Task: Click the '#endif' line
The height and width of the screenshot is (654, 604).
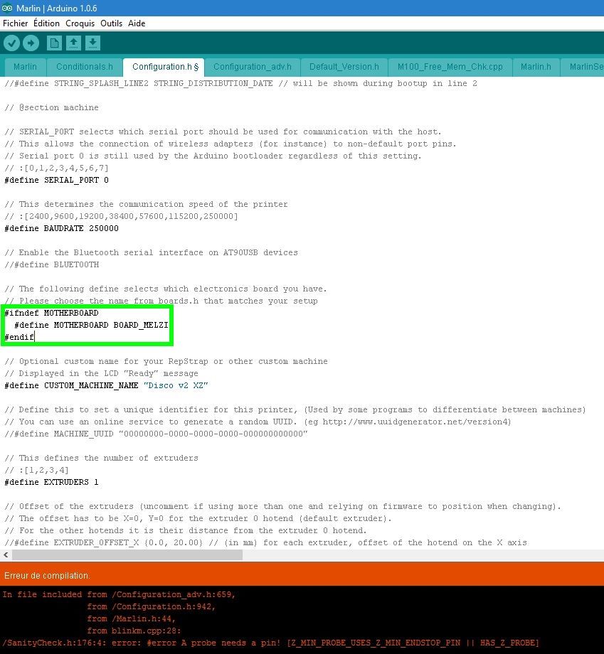Action: click(19, 338)
